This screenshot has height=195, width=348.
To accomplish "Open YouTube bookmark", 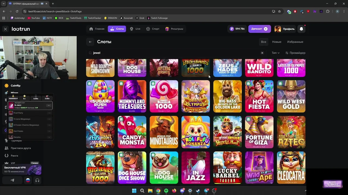I will coord(34,18).
